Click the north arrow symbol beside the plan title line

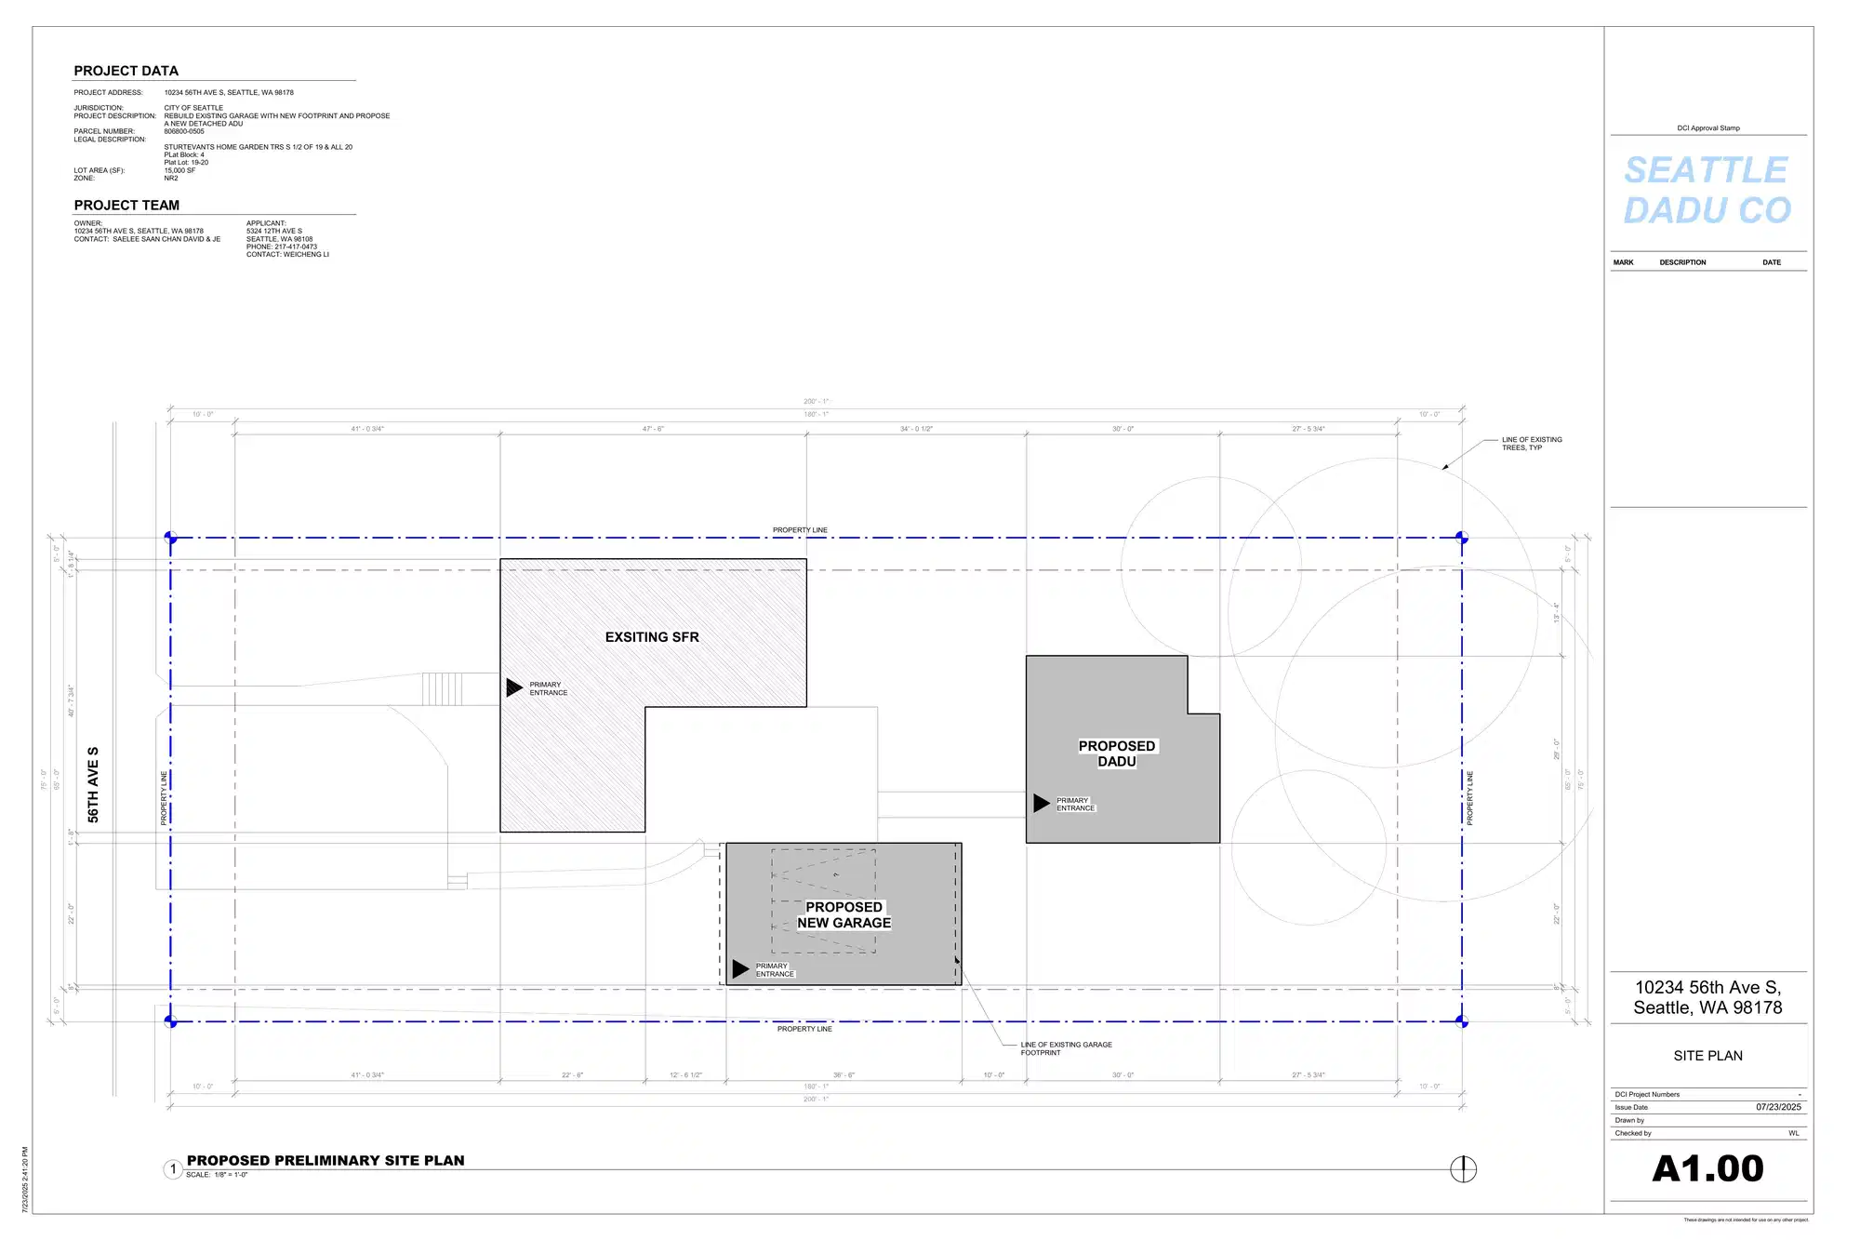[x=1463, y=1169]
